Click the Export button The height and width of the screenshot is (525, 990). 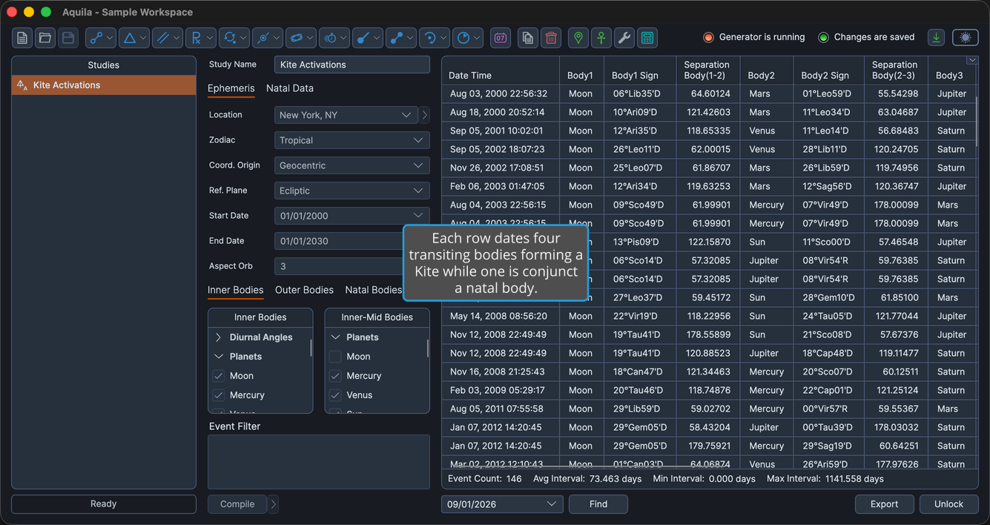pos(884,504)
